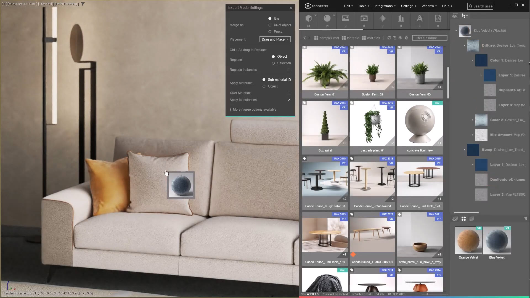The height and width of the screenshot is (298, 530).
Task: Open the browser settings gear icon
Action: click(x=406, y=38)
